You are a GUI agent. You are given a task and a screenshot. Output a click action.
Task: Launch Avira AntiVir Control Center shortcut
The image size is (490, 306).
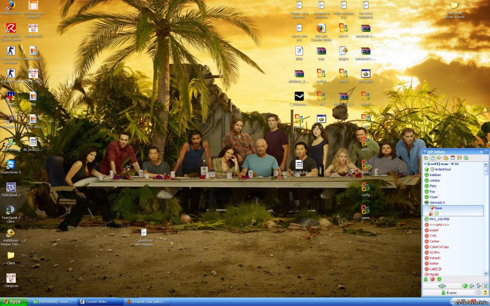(x=11, y=32)
